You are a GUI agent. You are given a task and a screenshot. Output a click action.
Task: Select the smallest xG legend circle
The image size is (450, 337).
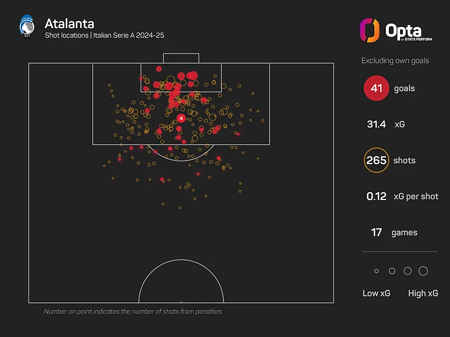pyautogui.click(x=376, y=271)
